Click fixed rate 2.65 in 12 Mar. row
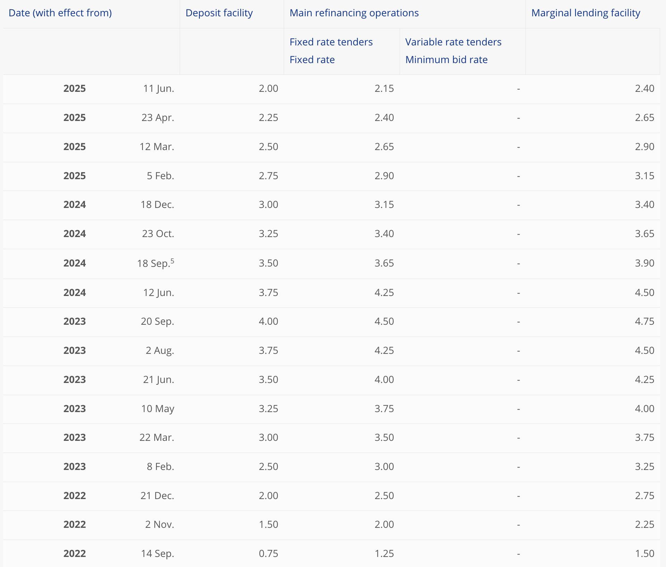This screenshot has height=567, width=666. 384,147
